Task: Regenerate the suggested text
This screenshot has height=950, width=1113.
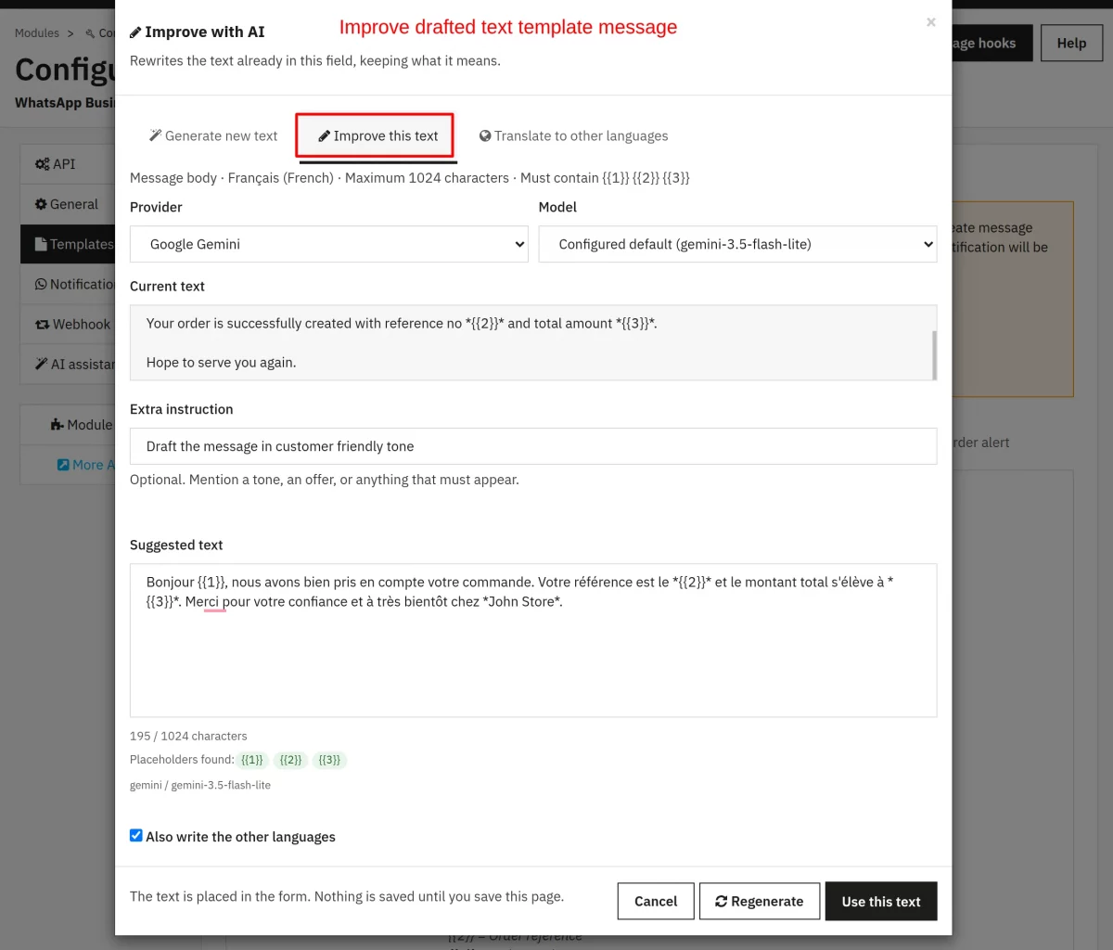Action: coord(760,901)
